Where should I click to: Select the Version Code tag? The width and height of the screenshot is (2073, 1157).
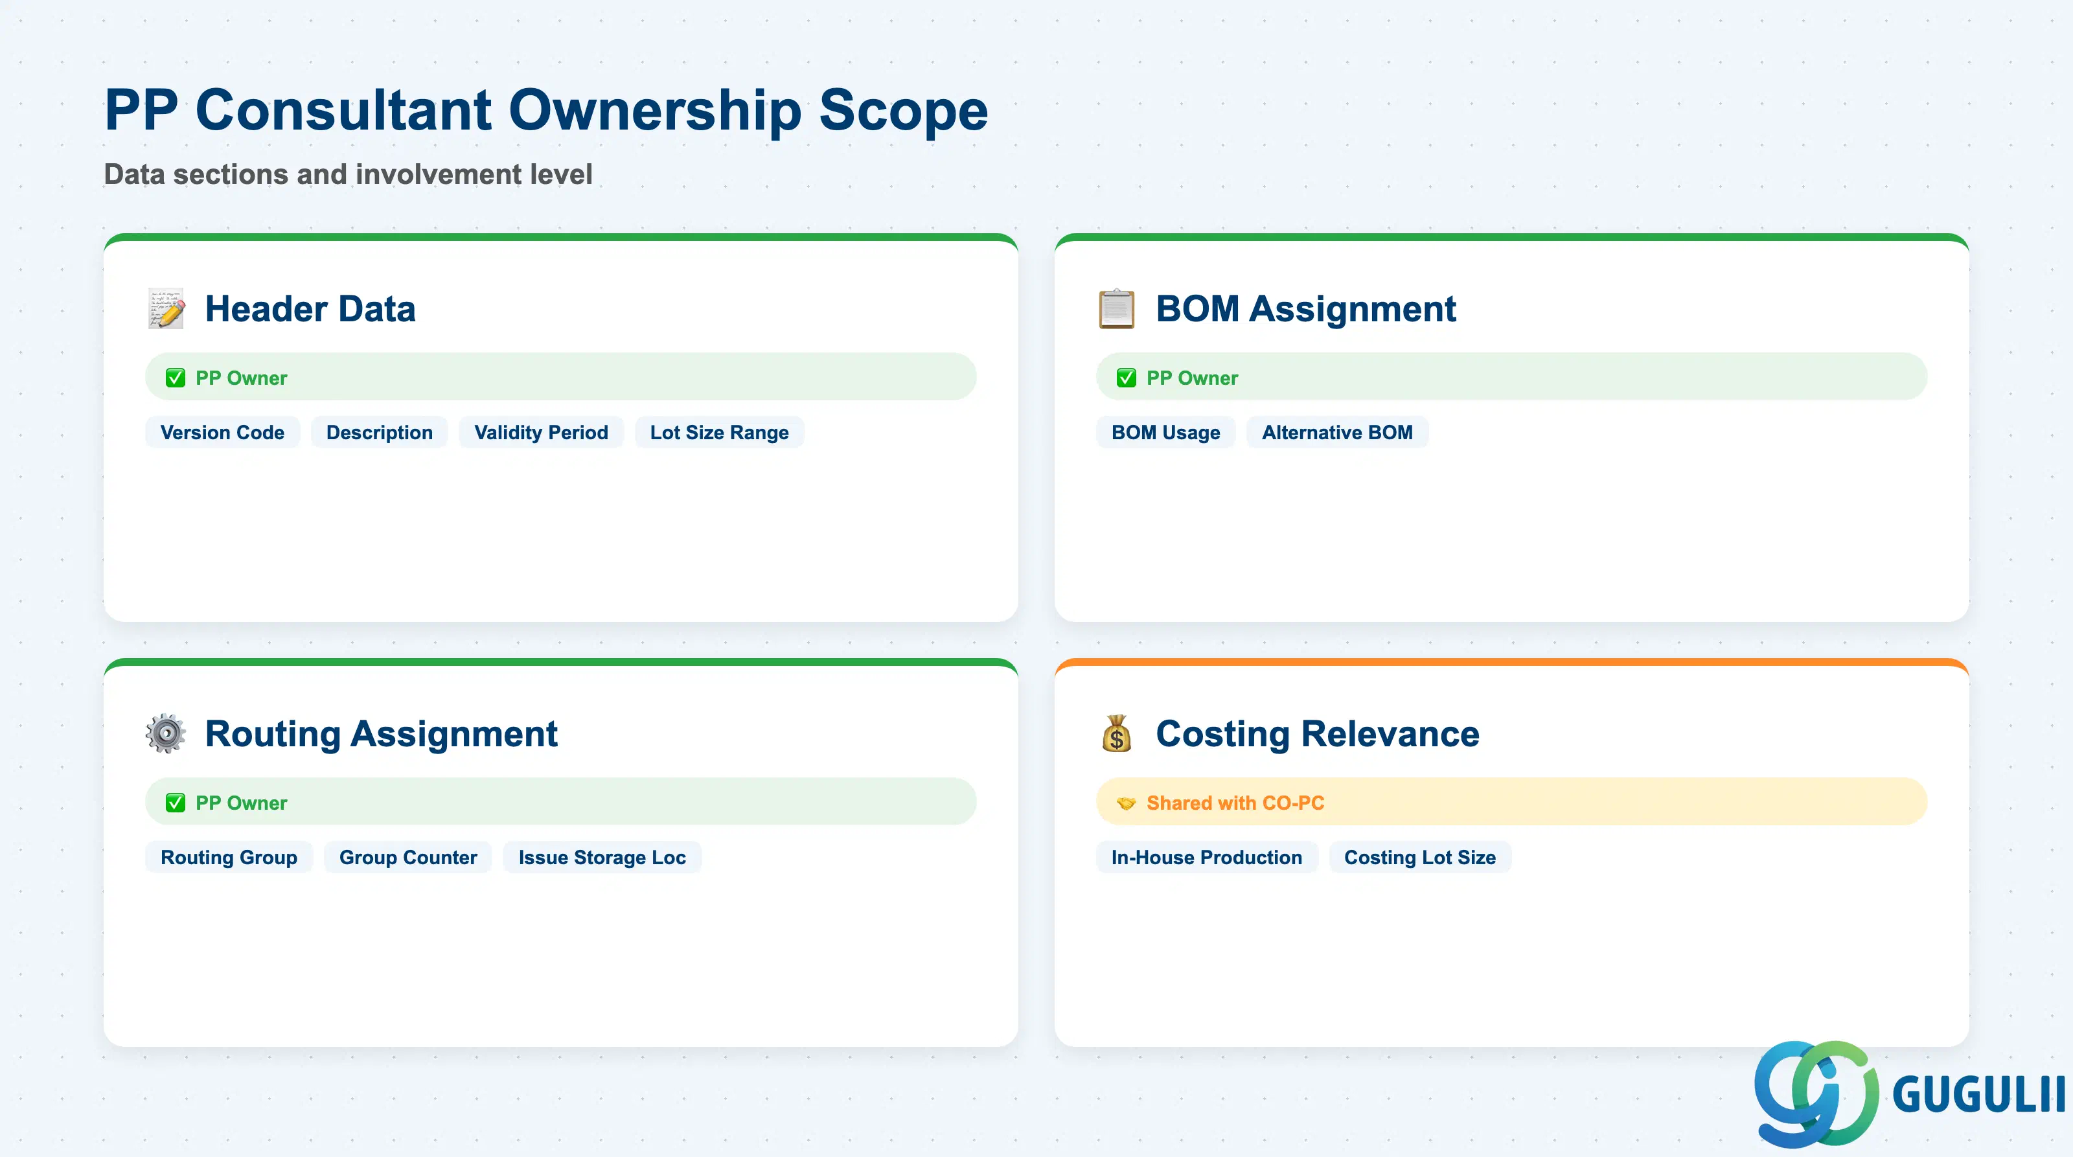coord(222,433)
